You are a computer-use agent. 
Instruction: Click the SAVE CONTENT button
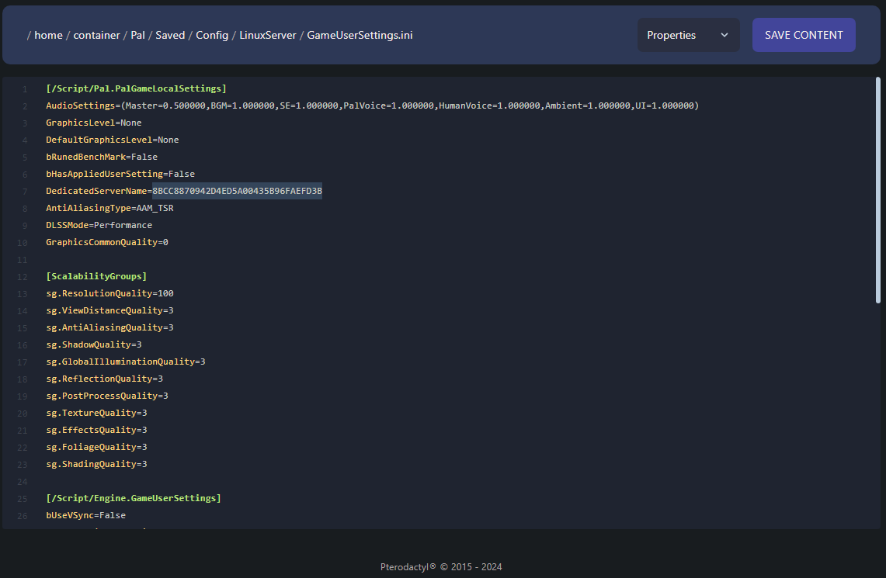(x=804, y=35)
